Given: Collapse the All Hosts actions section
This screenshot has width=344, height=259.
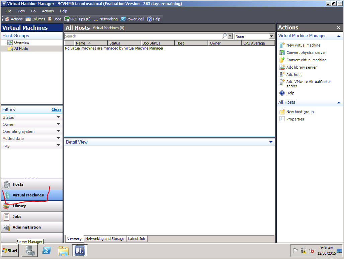Looking at the screenshot, I should (x=339, y=102).
